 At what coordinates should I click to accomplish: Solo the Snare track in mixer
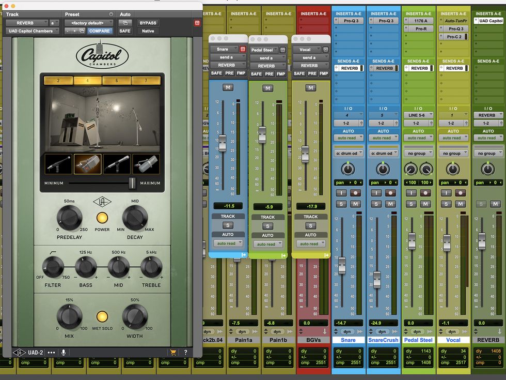pos(341,204)
